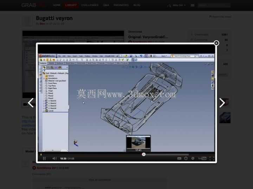The width and height of the screenshot is (253, 189).
Task: Switch the video to fullscreen
Action: click(x=212, y=159)
